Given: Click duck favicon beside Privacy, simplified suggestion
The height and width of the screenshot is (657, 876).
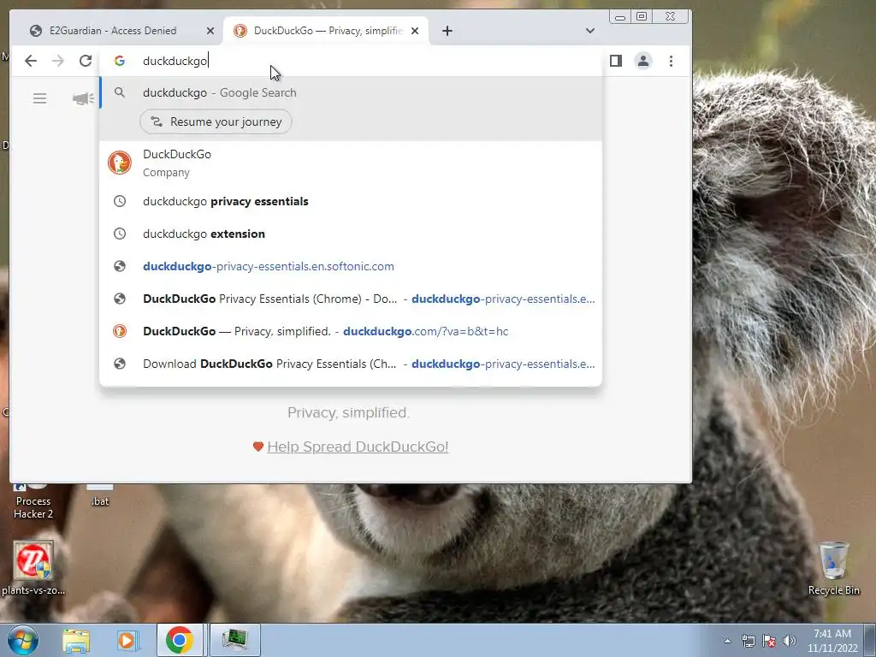Looking at the screenshot, I should pyautogui.click(x=120, y=331).
